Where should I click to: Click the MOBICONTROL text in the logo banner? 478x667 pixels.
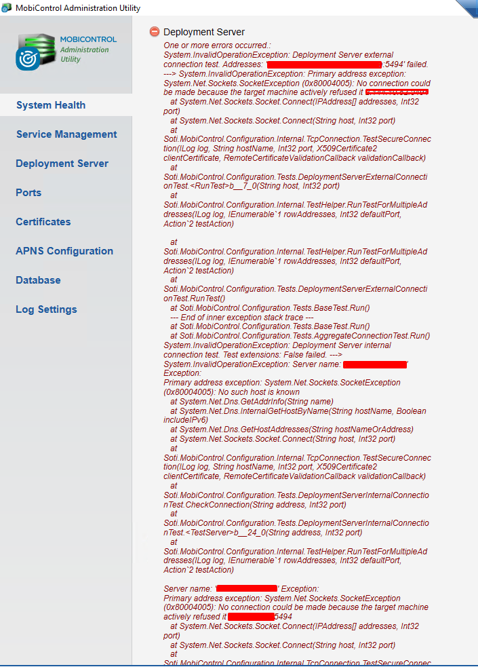click(x=88, y=40)
